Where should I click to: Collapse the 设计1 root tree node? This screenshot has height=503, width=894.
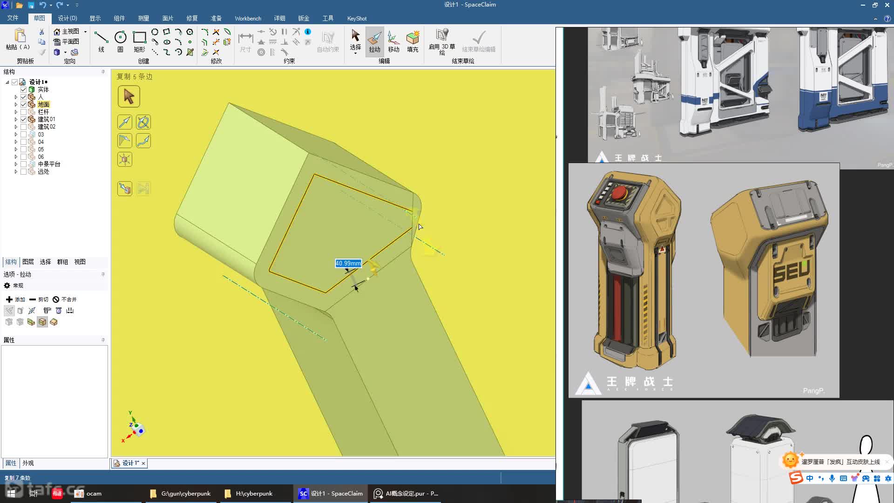tap(7, 82)
